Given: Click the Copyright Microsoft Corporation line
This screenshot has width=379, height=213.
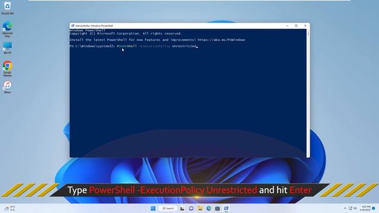Looking at the screenshot, I should (x=126, y=34).
